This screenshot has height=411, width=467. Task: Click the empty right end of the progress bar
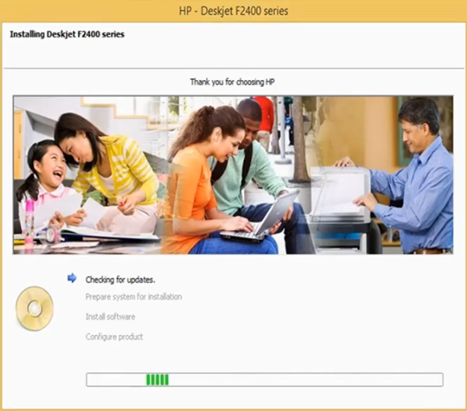tap(389, 380)
